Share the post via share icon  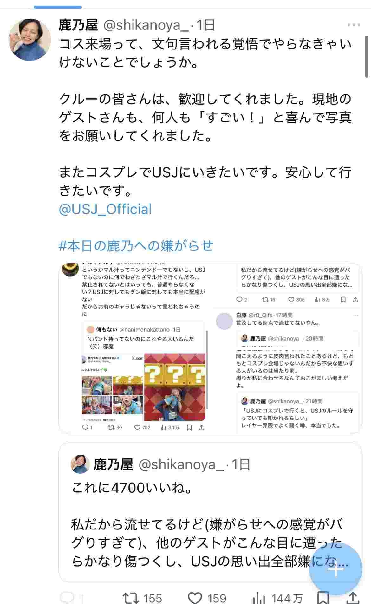point(353,598)
